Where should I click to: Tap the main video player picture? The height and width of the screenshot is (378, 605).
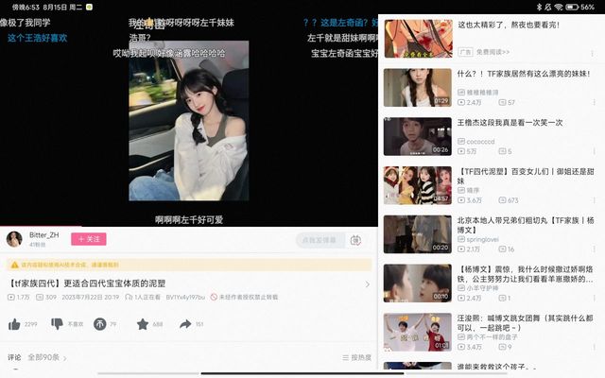coord(189,121)
